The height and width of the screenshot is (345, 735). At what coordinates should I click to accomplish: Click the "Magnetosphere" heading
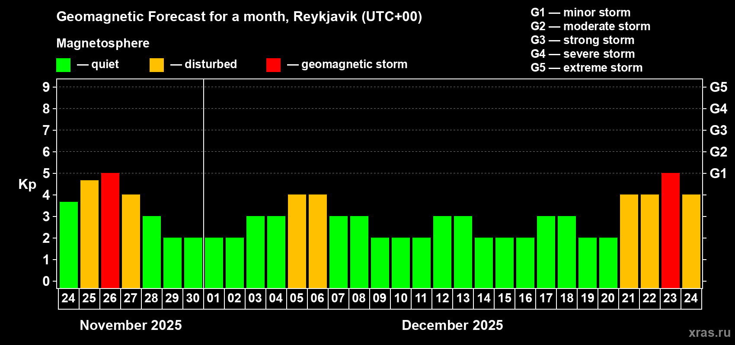click(103, 43)
